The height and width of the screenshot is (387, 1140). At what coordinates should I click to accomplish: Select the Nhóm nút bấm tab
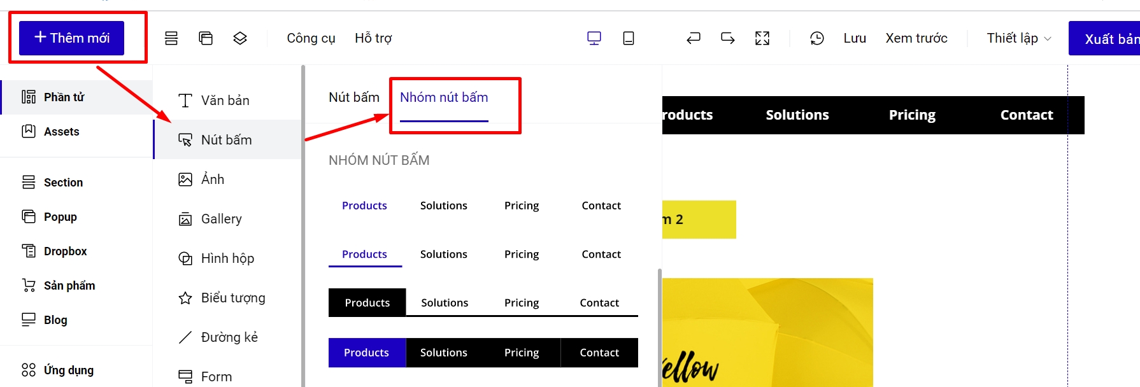click(x=444, y=97)
